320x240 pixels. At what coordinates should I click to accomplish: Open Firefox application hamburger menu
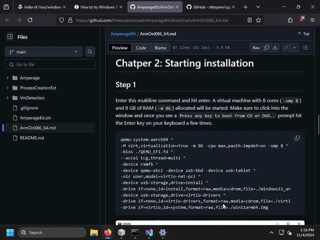coord(312,20)
